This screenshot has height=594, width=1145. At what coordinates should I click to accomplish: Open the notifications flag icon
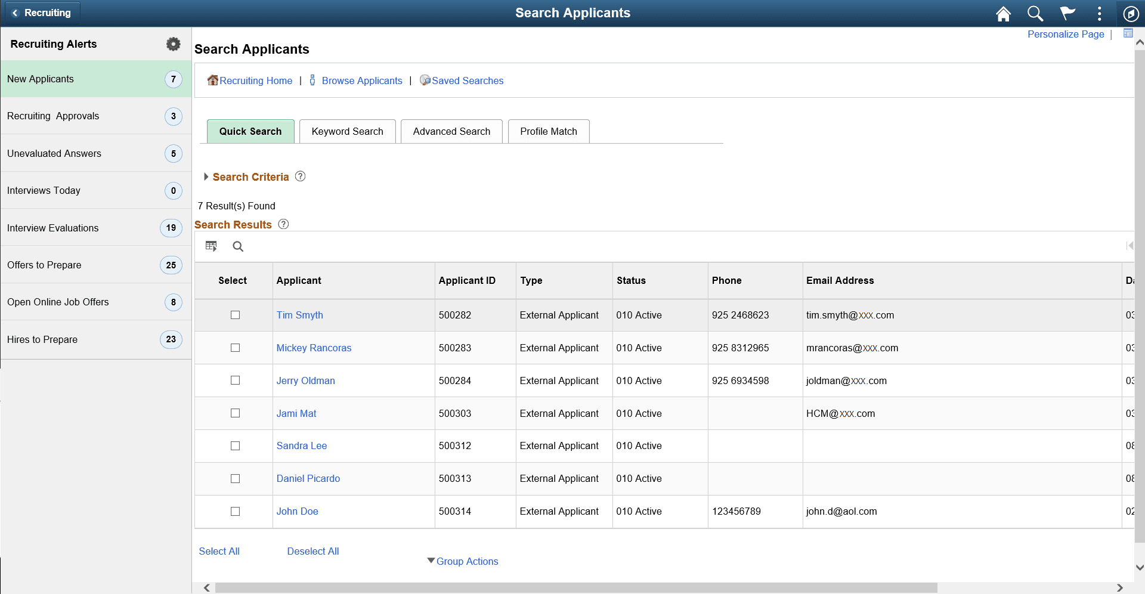tap(1067, 13)
